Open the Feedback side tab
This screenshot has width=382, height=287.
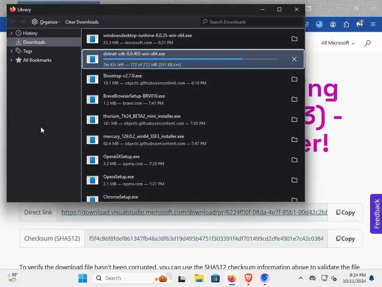(x=376, y=214)
